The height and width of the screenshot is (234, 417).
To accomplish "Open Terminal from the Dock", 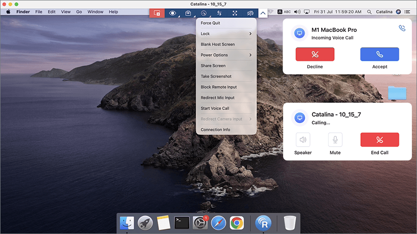I will click(x=182, y=222).
